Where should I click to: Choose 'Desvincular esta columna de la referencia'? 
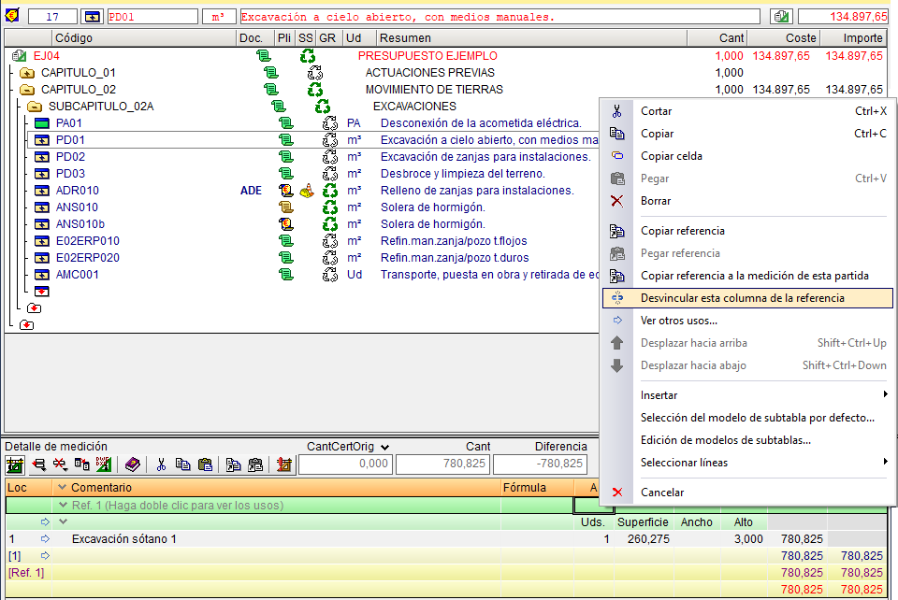click(x=742, y=298)
